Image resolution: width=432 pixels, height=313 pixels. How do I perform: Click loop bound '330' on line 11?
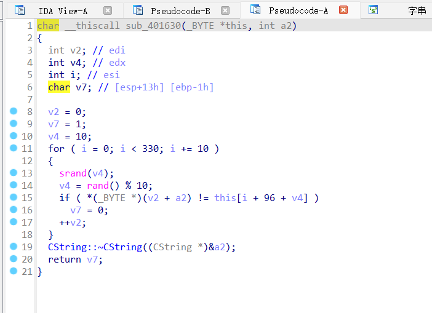pyautogui.click(x=150, y=149)
